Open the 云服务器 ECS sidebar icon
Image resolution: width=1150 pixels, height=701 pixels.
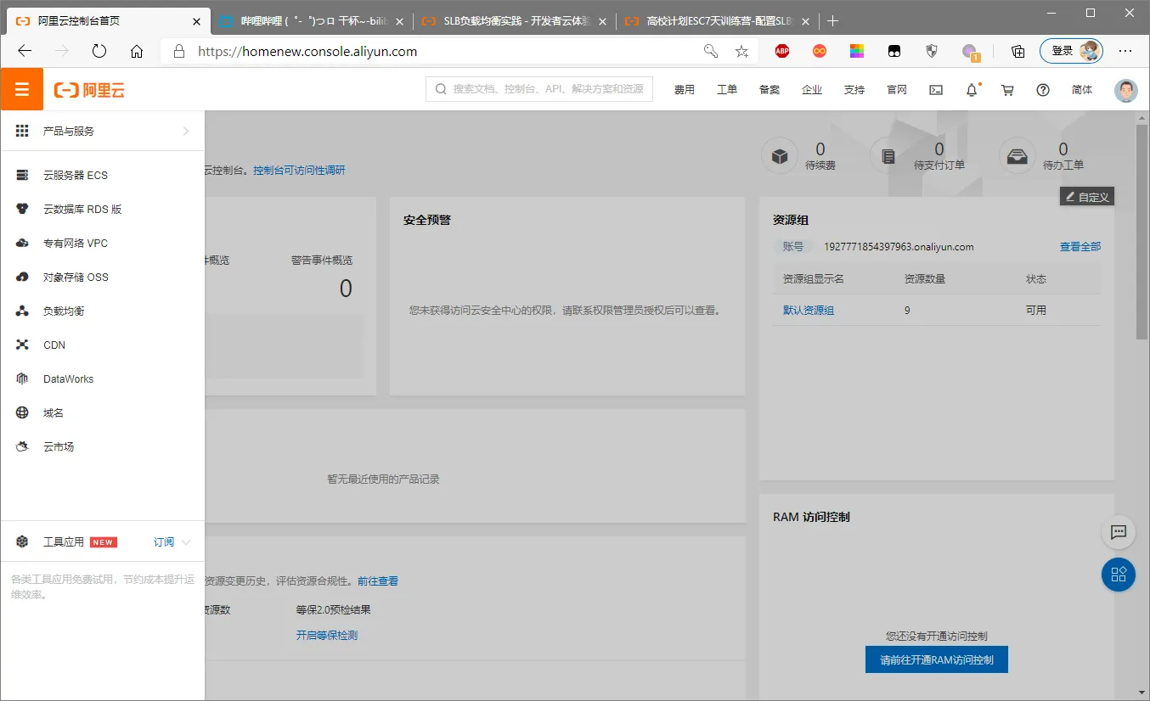pos(23,175)
